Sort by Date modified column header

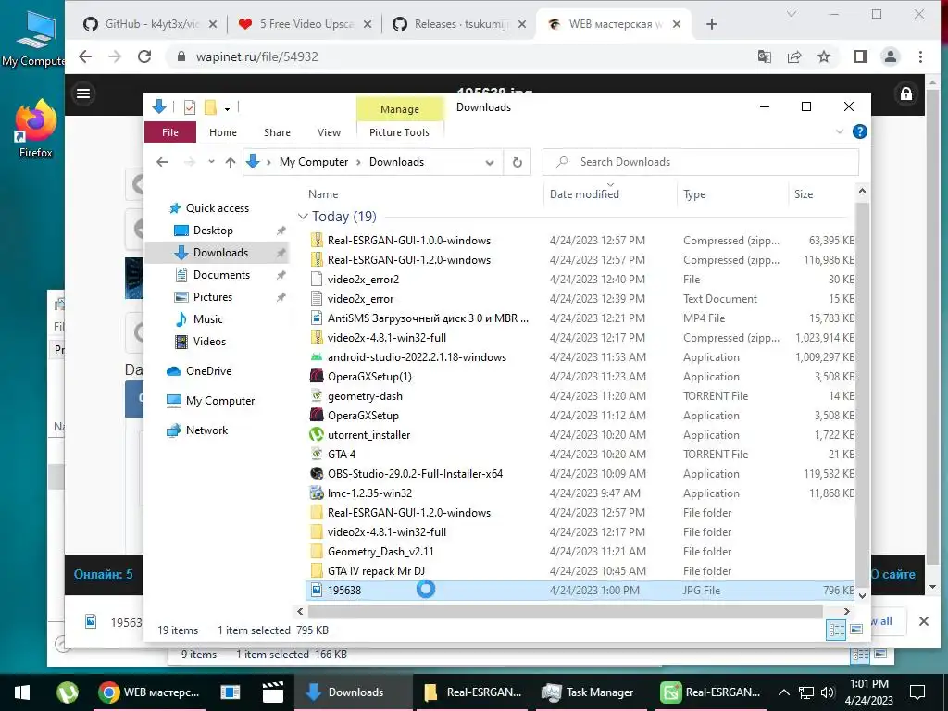584,194
